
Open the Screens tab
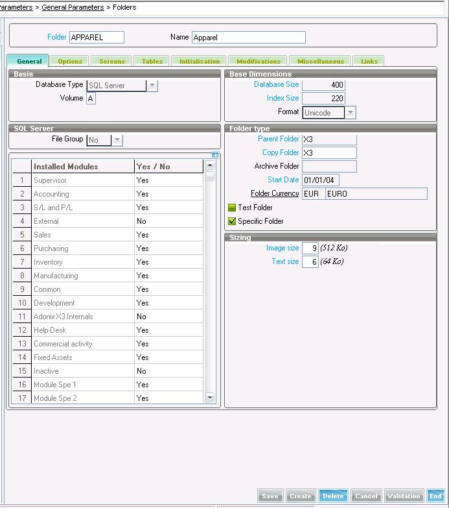coord(112,61)
